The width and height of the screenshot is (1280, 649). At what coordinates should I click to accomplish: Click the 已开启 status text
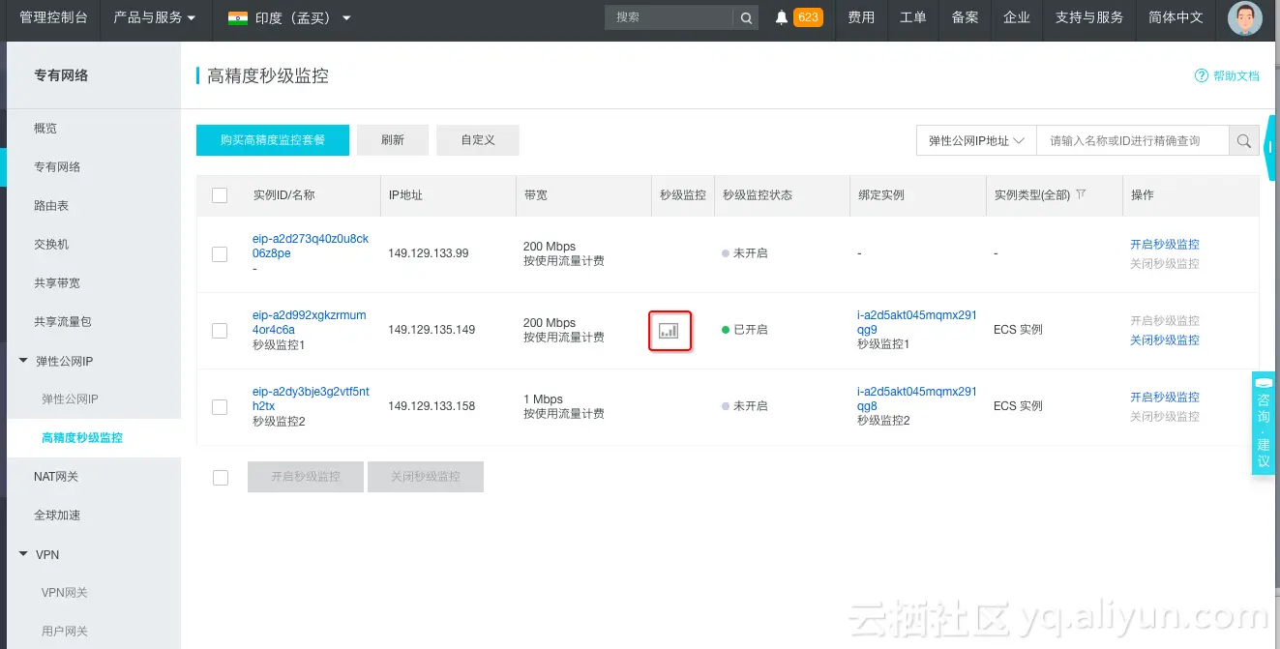pyautogui.click(x=751, y=330)
